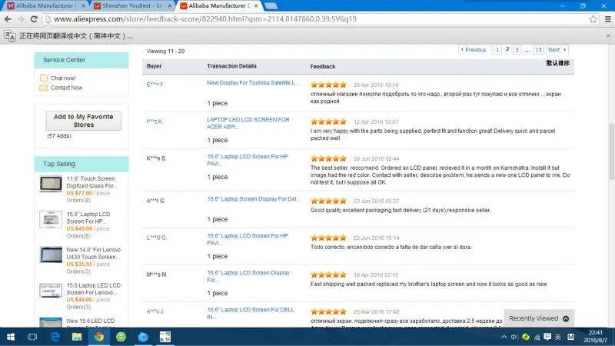The height and width of the screenshot is (346, 615).
Task: Click the address bar URL
Action: tap(204, 18)
